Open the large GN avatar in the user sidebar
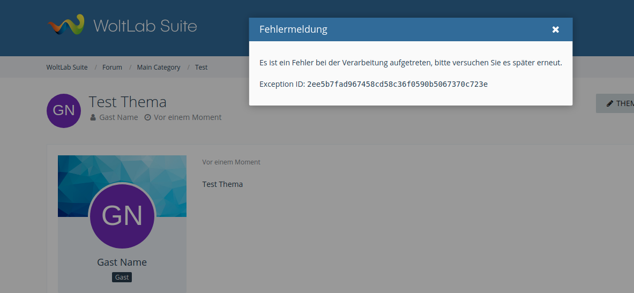Image resolution: width=634 pixels, height=293 pixels. tap(122, 216)
